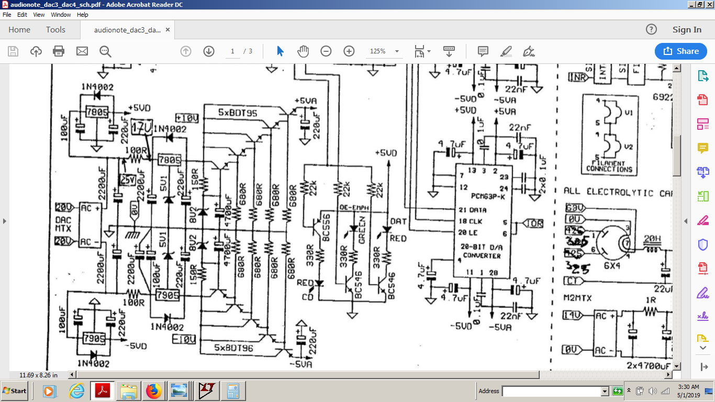This screenshot has height=402, width=715.
Task: Open Fill & Sign tool in the right panel
Action: (x=702, y=293)
